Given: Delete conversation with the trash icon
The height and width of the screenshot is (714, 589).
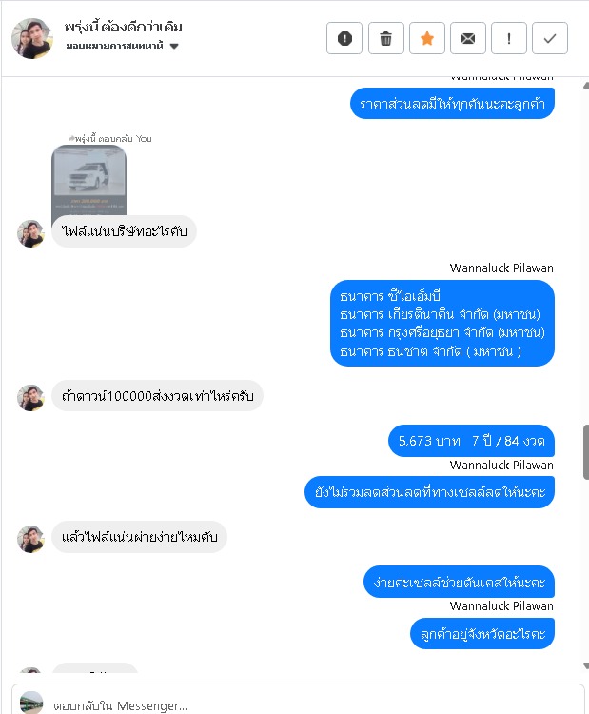Looking at the screenshot, I should (385, 38).
